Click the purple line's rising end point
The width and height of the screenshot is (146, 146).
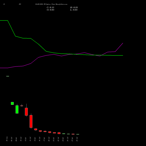tap(123, 43)
